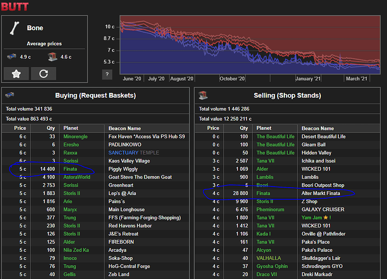Screen dimensions: 387x279
Task: Click the 14 400 quantity cell
Action: click(x=47, y=169)
